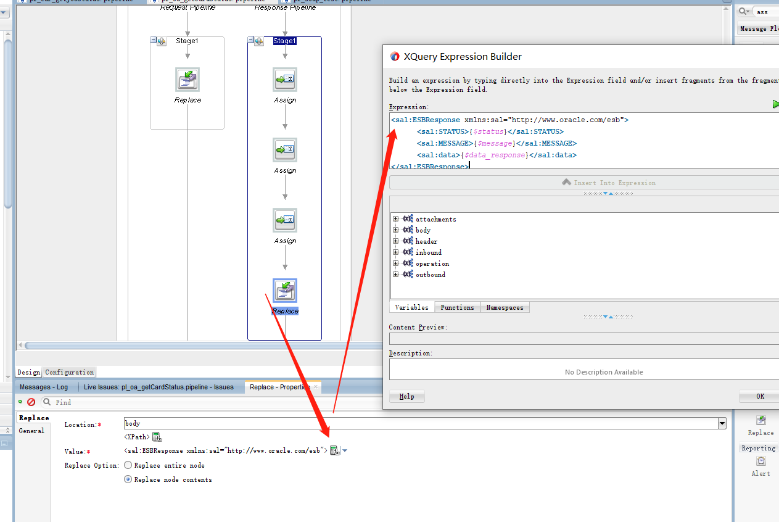Switch to the Variables tab

411,307
